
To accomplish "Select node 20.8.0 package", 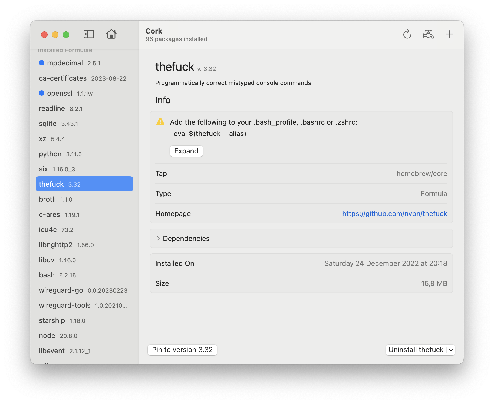I will 84,336.
